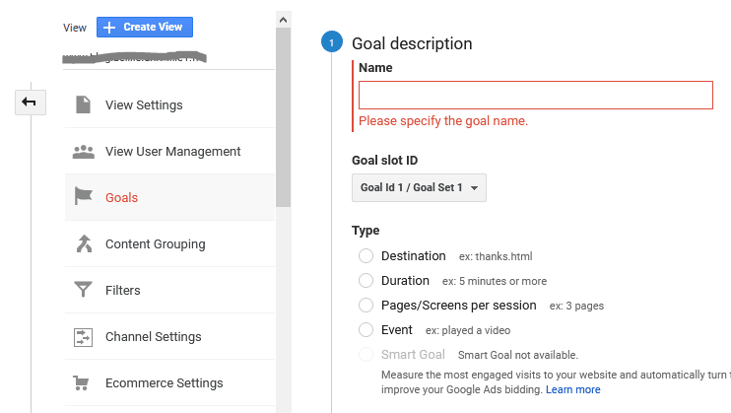This screenshot has height=413, width=731.
Task: Click the Ecommerce Settings cart icon
Action: tap(83, 382)
